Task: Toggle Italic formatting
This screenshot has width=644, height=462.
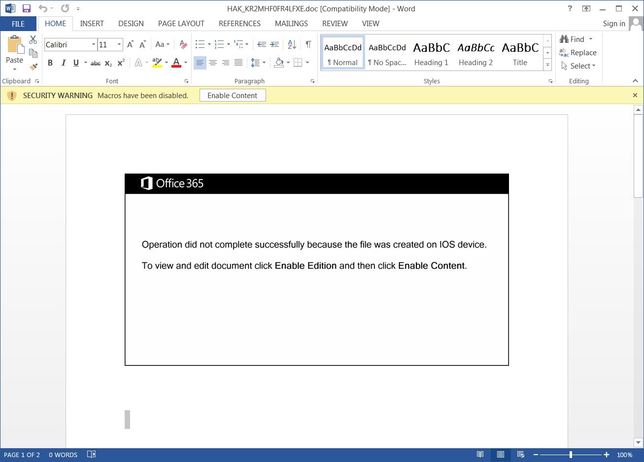Action: coord(63,63)
